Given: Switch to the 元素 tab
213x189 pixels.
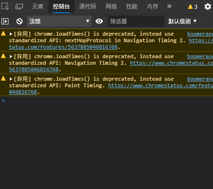Looking at the screenshot, I should 38,7.
